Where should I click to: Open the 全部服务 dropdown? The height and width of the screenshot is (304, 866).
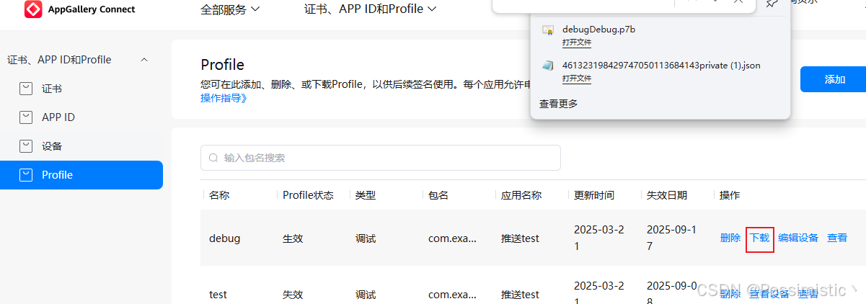[230, 9]
